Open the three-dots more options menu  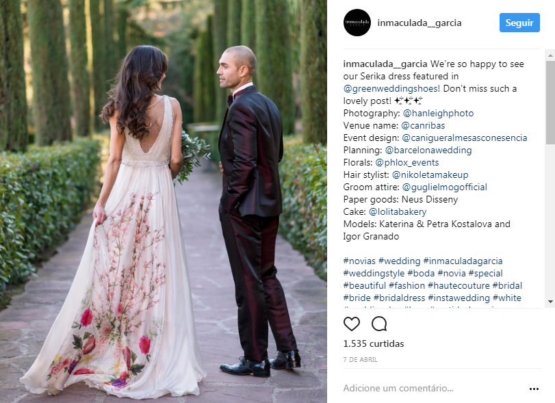534,389
